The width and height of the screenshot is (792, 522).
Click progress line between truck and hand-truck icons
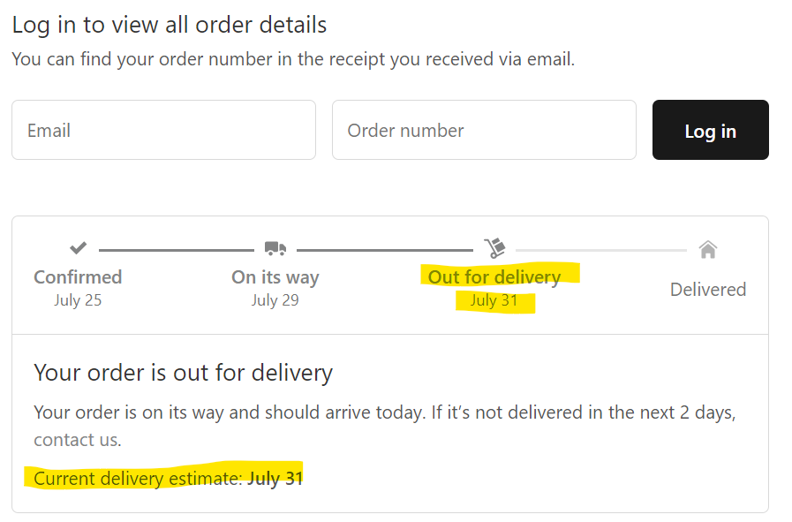click(x=384, y=250)
